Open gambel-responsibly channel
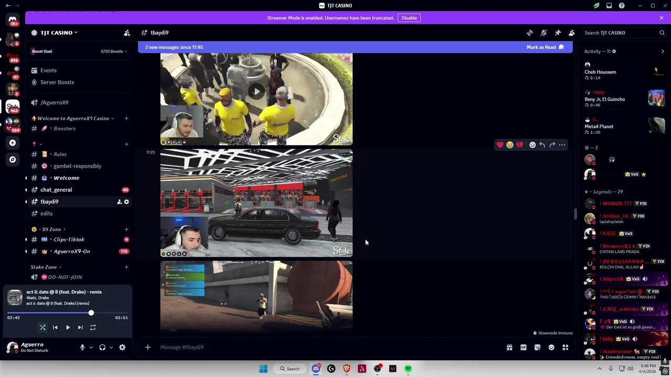This screenshot has width=671, height=377. point(80,166)
